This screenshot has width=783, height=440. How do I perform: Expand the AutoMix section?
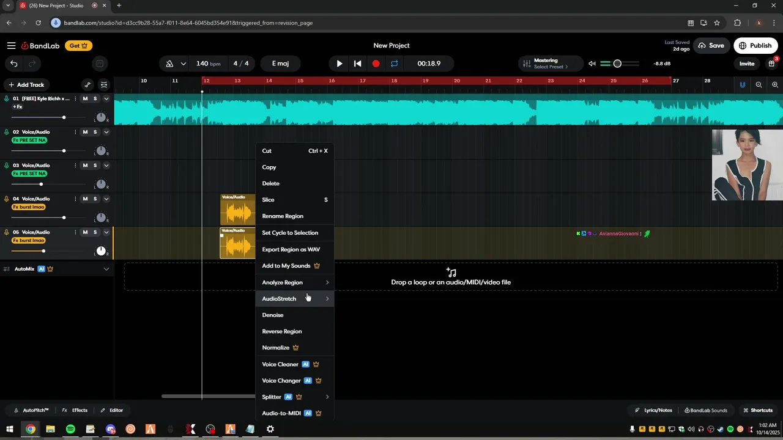point(106,269)
